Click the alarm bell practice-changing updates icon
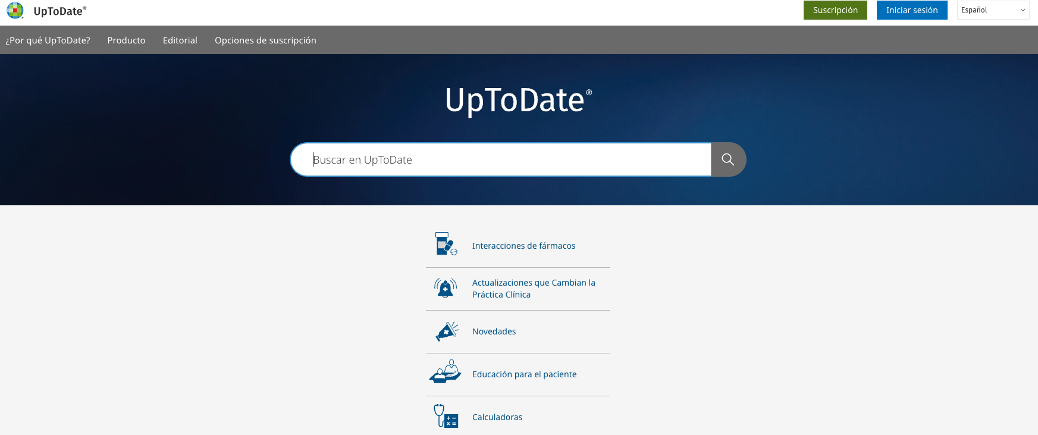Screen dimensions: 1038x435 (x=446, y=288)
